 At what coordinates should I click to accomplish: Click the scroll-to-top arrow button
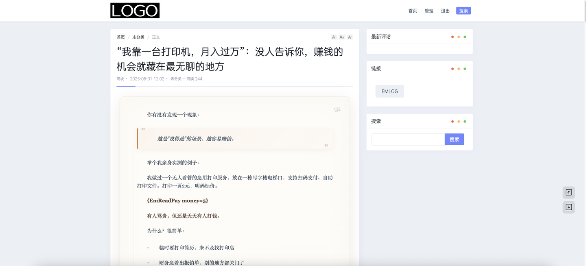click(x=569, y=192)
